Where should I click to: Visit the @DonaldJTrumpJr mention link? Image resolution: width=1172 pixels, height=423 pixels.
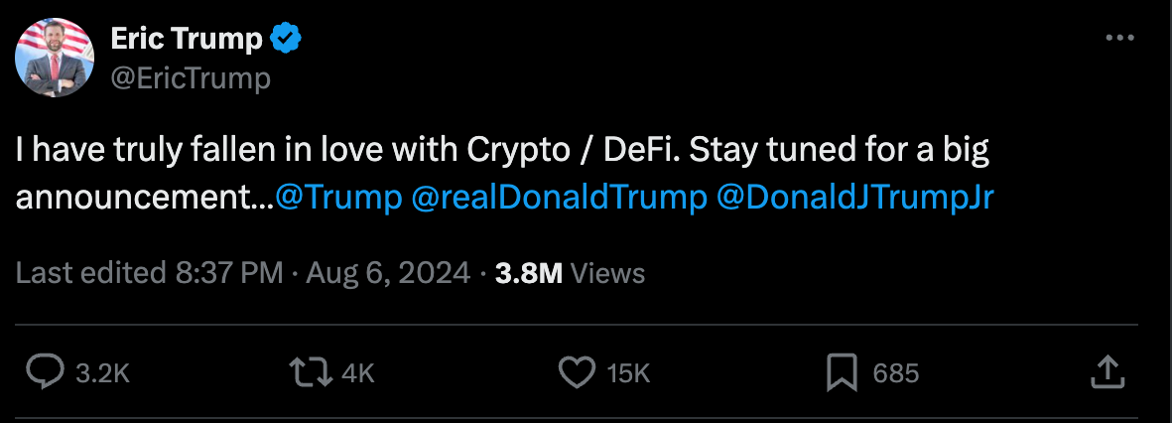coord(854,197)
